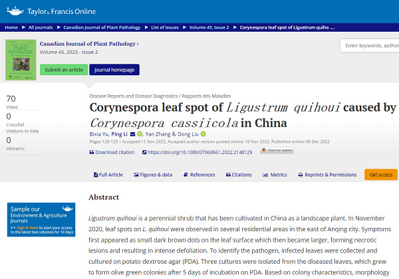Viewport: 399px width, 279px height.
Task: Go to Home in the breadcrumb
Action: click(11, 28)
